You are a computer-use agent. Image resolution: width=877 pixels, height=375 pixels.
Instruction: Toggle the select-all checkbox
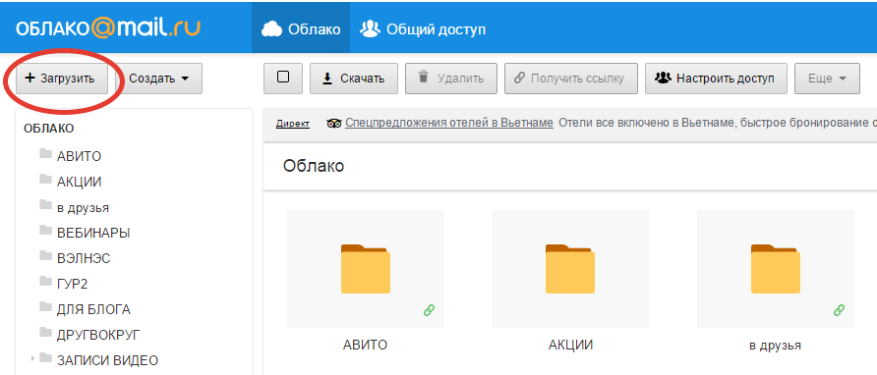(283, 78)
